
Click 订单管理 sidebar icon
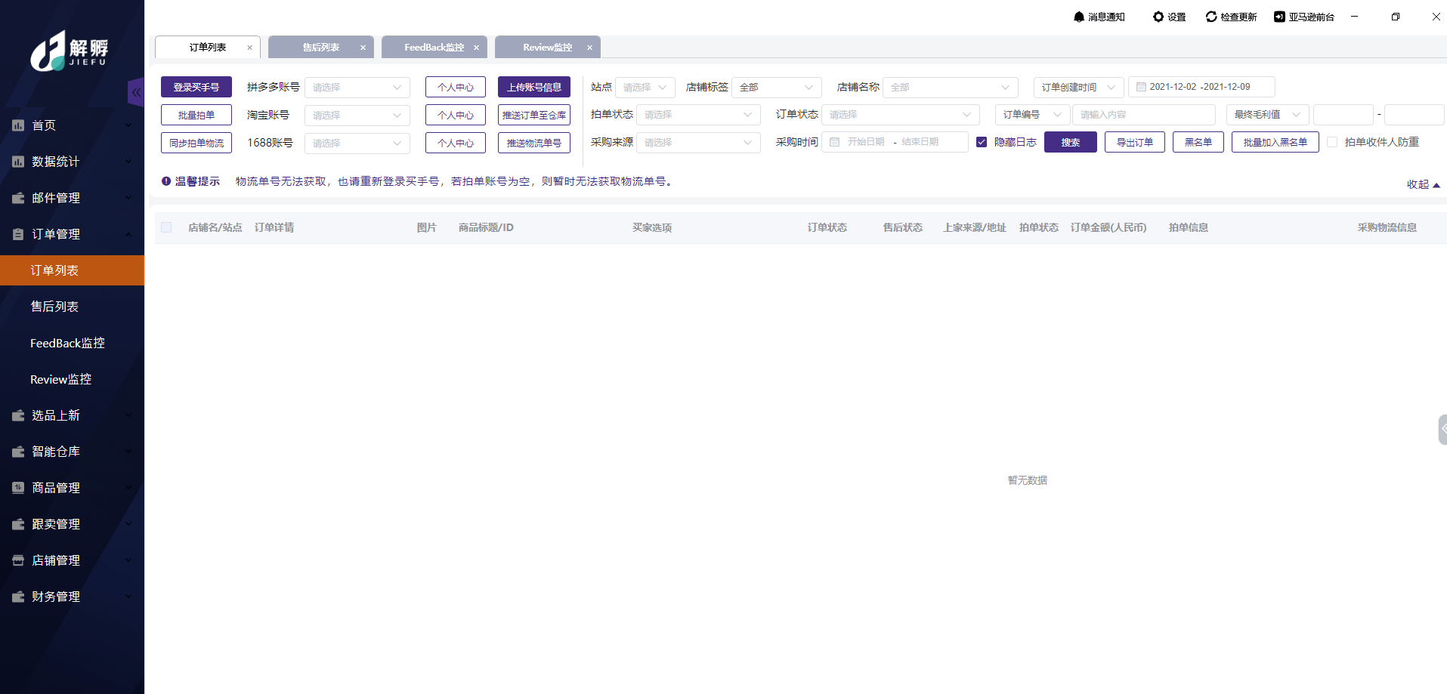point(18,234)
